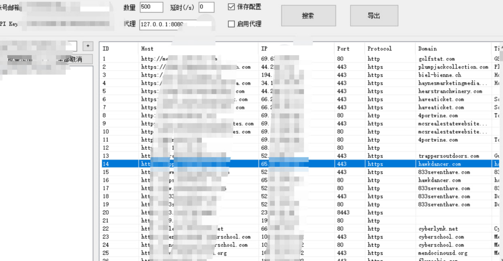Click the 导出 button
This screenshot has width=503, height=261.
[374, 16]
